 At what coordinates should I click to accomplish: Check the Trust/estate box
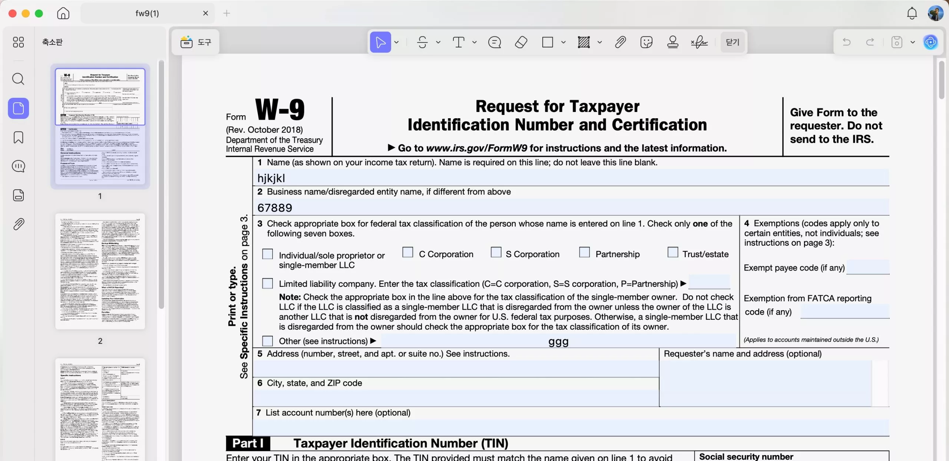click(x=672, y=252)
